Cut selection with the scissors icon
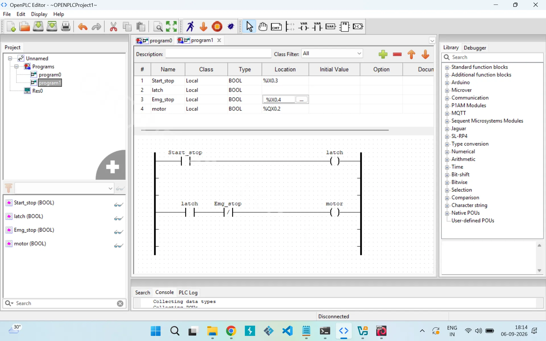 pos(113,27)
